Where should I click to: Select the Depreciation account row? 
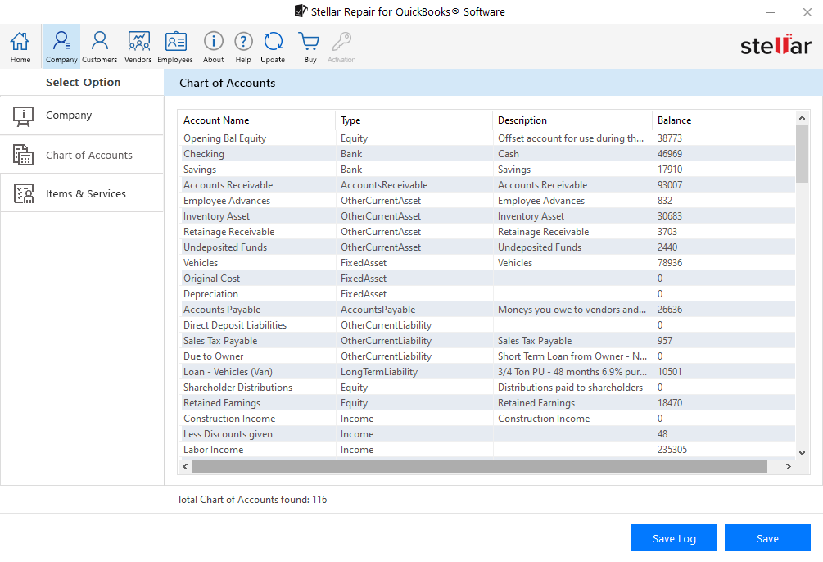[x=486, y=294]
